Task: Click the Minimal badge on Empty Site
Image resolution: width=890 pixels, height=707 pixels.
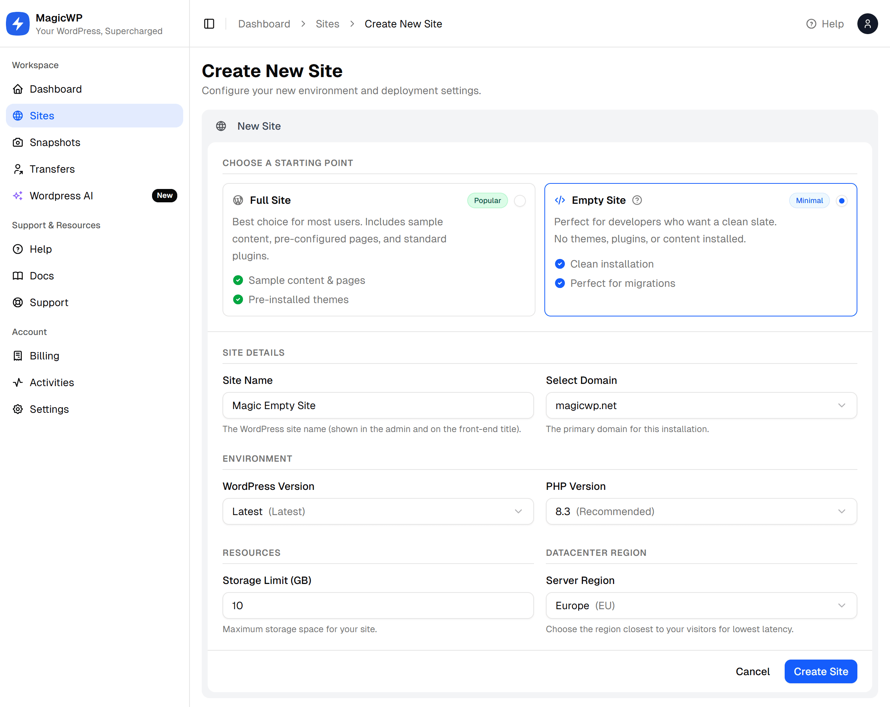Action: [809, 200]
